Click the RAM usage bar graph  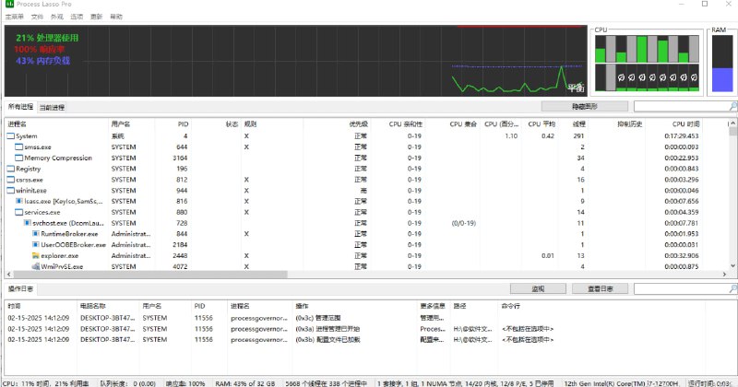point(722,63)
